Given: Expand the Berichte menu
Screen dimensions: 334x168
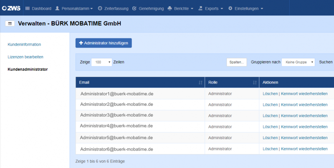Looking at the screenshot, I should coord(180,8).
